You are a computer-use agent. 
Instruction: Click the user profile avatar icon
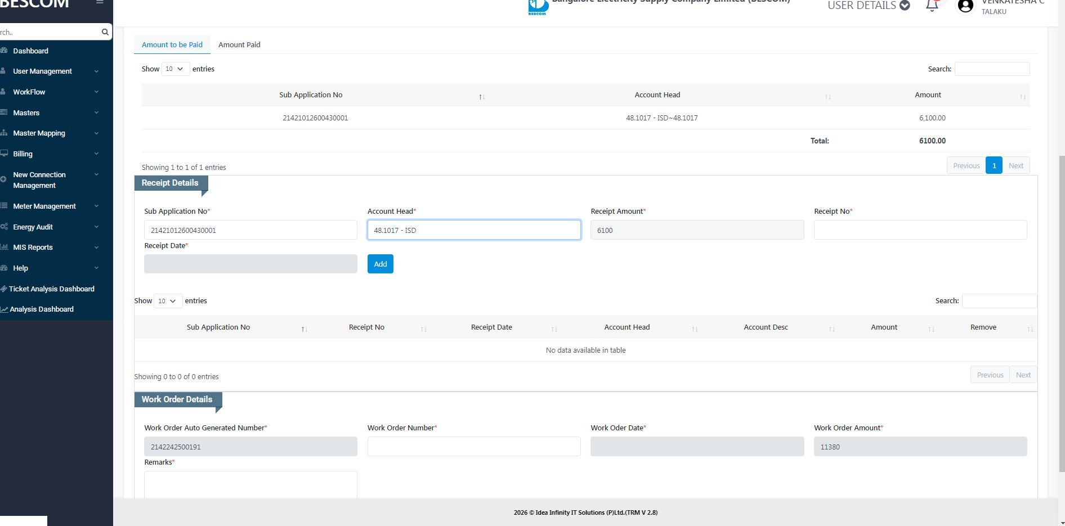(965, 6)
